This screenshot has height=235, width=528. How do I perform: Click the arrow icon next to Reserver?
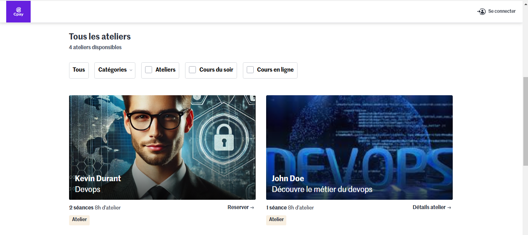tap(252, 208)
